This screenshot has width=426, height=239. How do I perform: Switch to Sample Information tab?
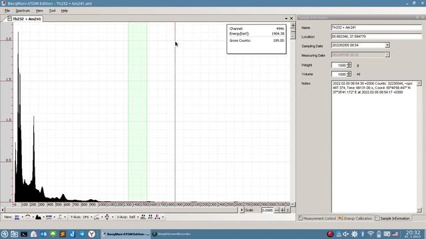coord(393,218)
